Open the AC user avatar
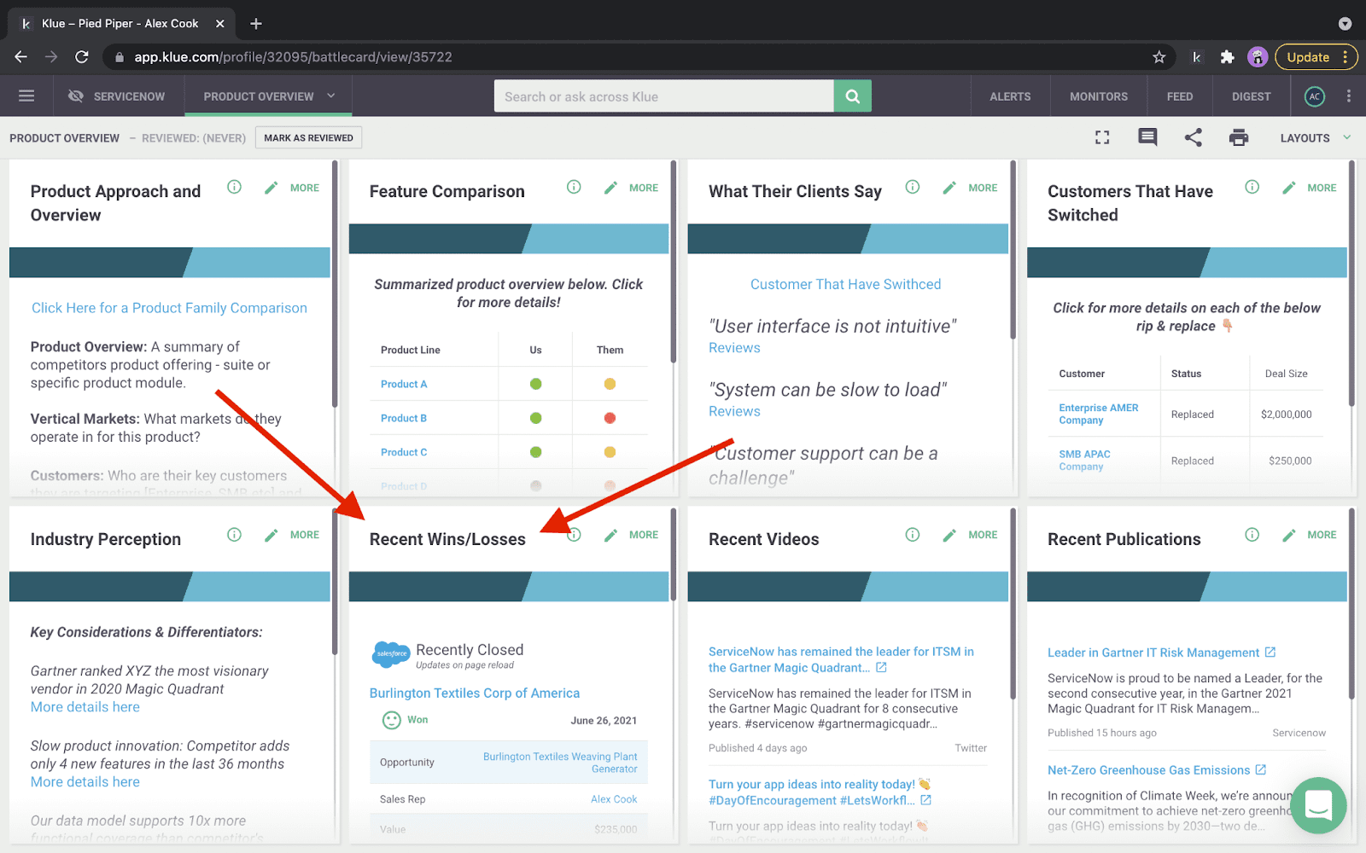1366x853 pixels. [1315, 96]
